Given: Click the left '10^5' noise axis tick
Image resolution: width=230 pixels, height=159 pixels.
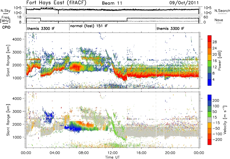Looking at the screenshot, I should (x=18, y=8).
